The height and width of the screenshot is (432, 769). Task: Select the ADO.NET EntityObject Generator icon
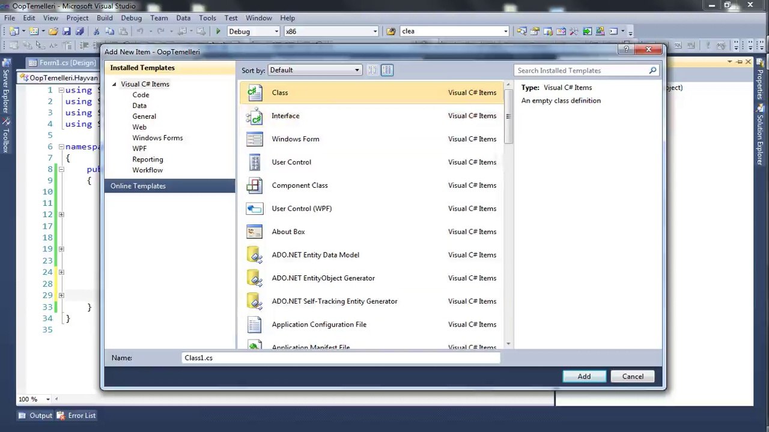tap(255, 278)
